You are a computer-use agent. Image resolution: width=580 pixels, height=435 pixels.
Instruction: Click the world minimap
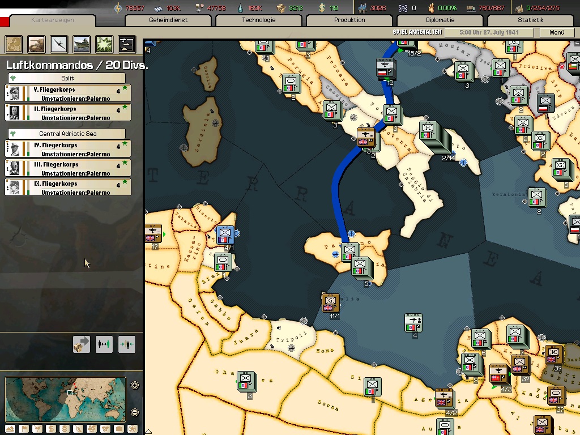coord(66,399)
